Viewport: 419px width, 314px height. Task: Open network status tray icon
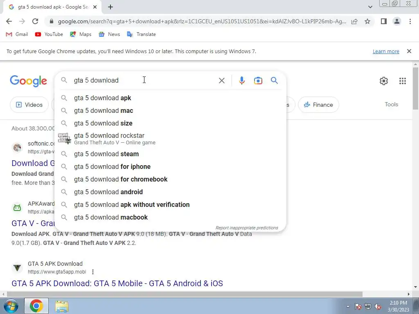(368, 306)
